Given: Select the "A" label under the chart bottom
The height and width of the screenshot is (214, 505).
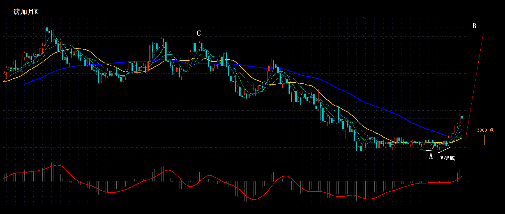Looking at the screenshot, I should click(431, 156).
